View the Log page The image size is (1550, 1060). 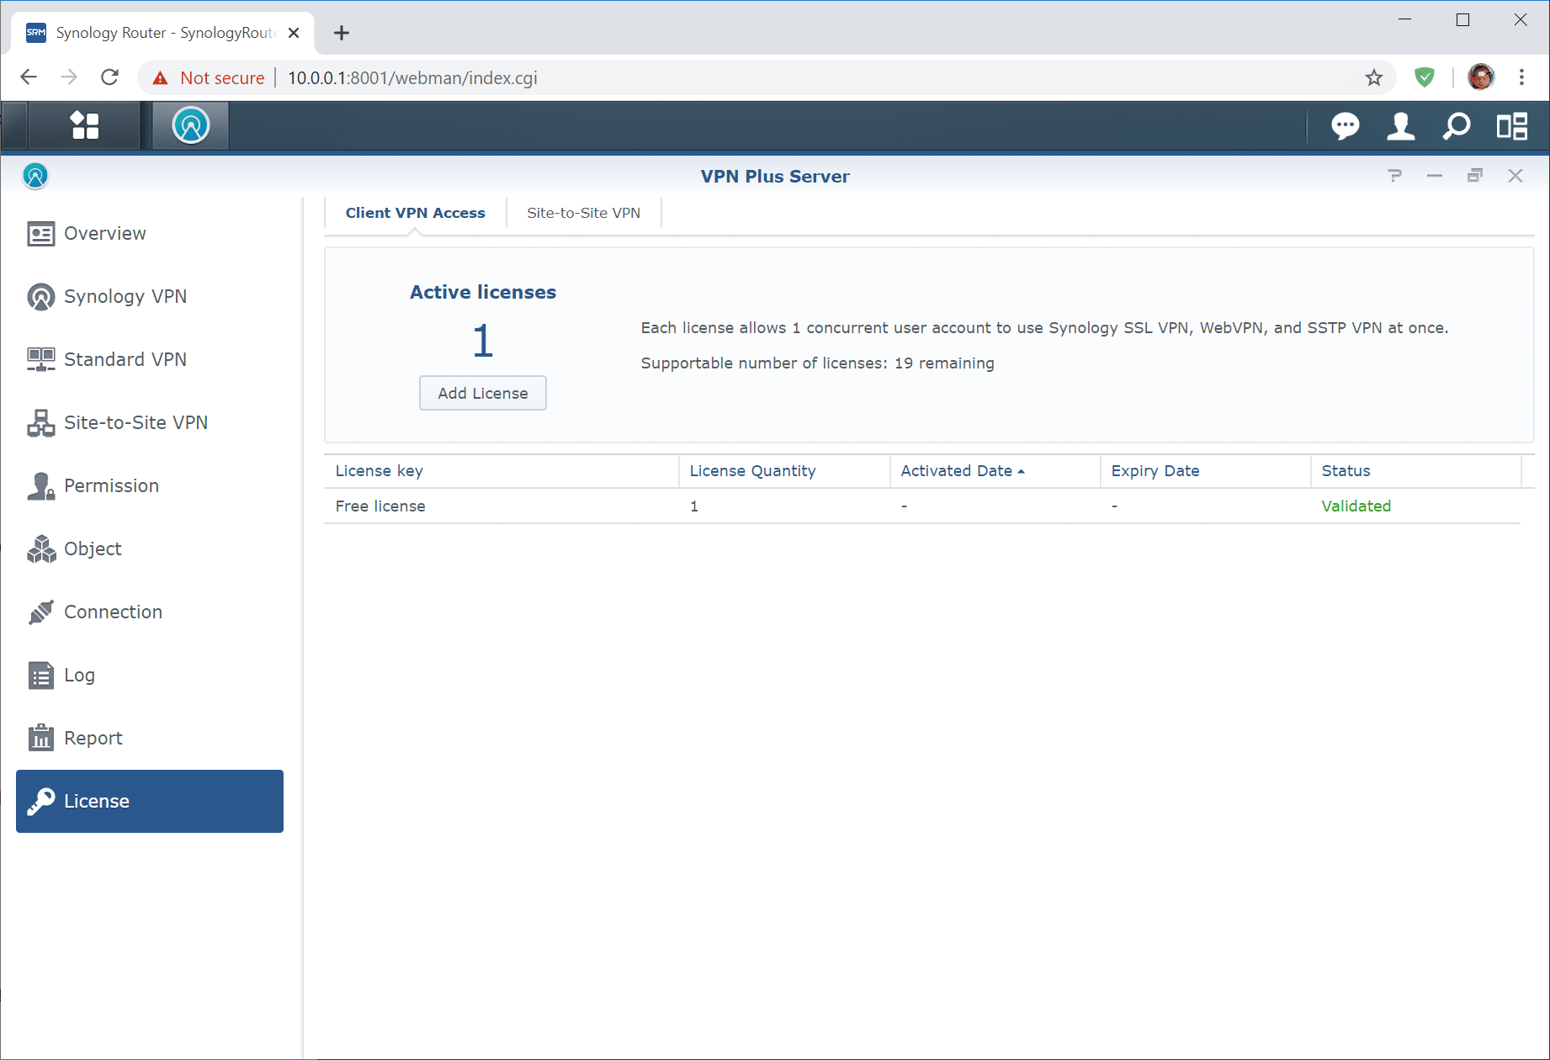(x=150, y=675)
